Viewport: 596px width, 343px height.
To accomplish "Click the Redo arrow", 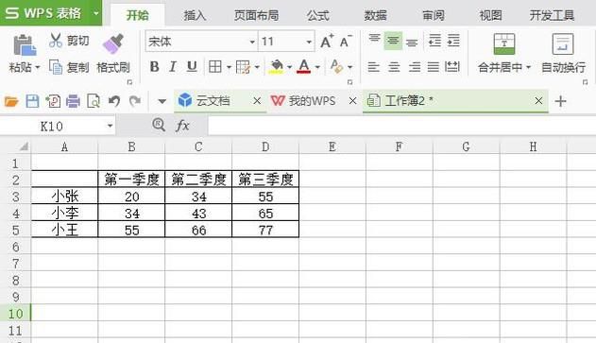I will pos(134,101).
